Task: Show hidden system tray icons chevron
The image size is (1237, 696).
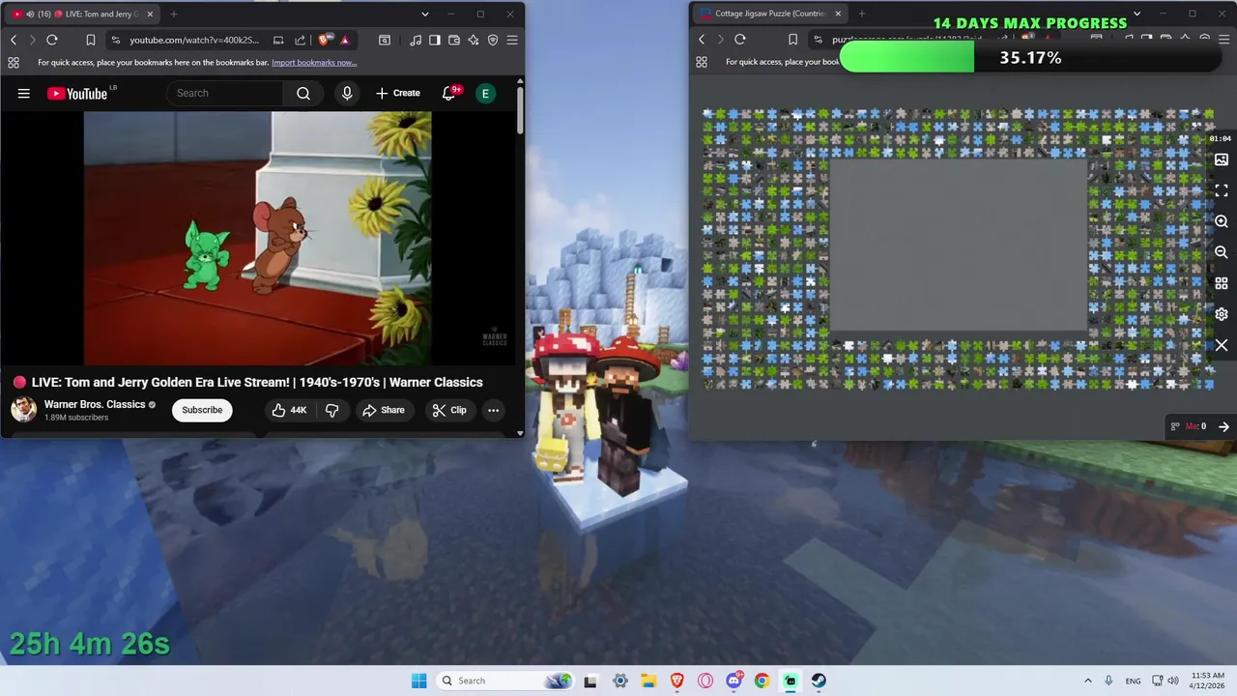Action: (1087, 681)
